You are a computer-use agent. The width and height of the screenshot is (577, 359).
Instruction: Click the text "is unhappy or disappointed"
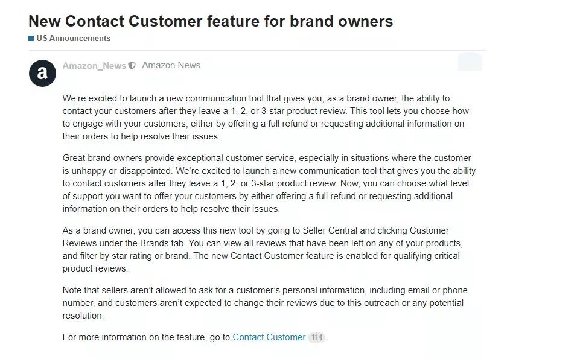(115, 171)
